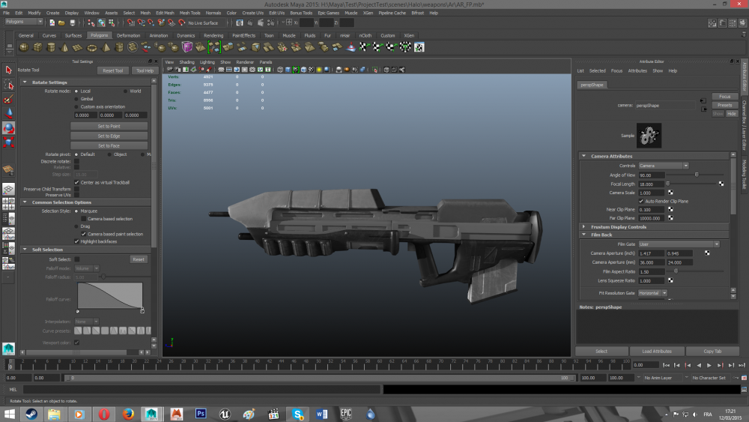
Task: Uncheck Auto Render Clip Plane
Action: coord(640,201)
